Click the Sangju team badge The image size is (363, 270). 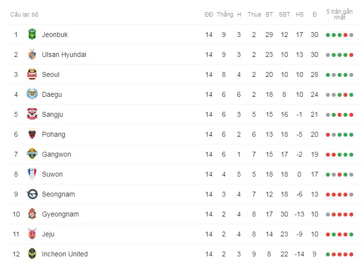(32, 114)
